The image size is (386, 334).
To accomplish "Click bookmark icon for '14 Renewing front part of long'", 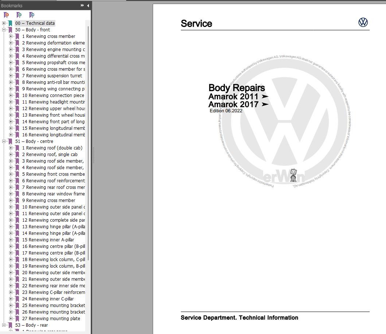I will point(17,122).
